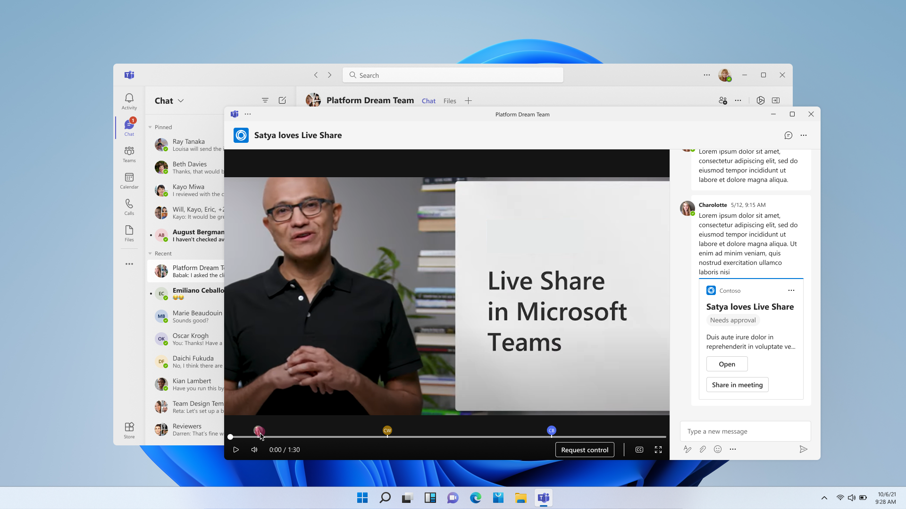This screenshot has height=509, width=906.
Task: Add a tab with the plus icon
Action: tap(468, 100)
